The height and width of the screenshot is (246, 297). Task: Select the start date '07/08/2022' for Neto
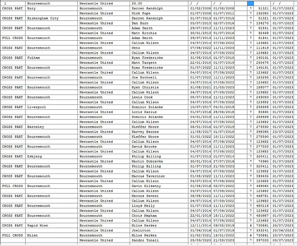point(201,48)
